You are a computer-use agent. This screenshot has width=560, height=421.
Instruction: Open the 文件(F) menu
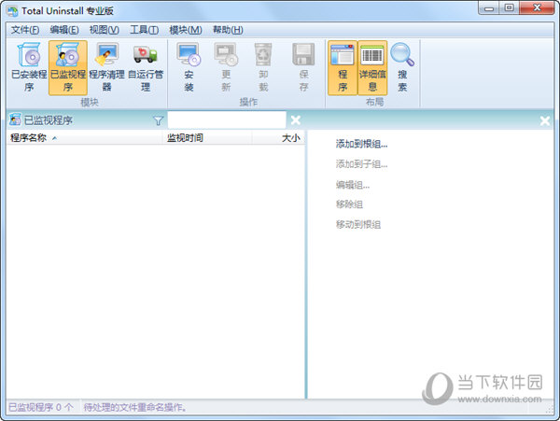point(25,30)
